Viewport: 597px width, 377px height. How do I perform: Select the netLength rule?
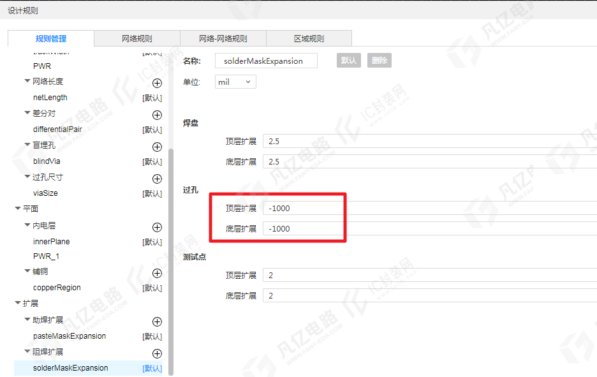pos(50,98)
